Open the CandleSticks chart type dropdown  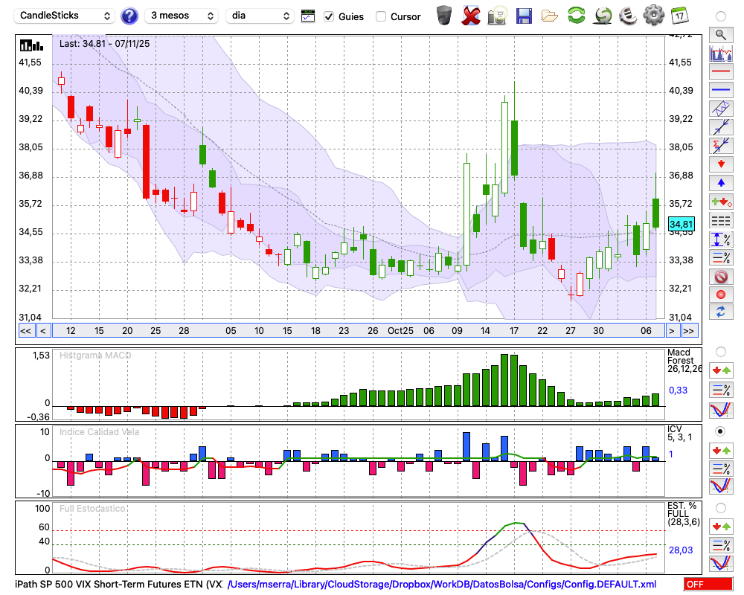click(x=65, y=16)
